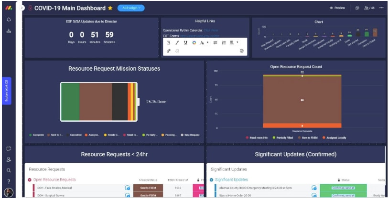Toggle the New Request legend item
389x201 pixels.
coord(190,135)
